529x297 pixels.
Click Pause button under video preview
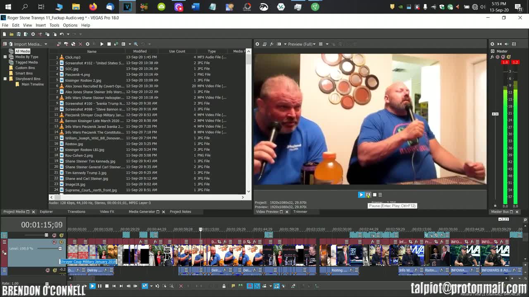(x=368, y=195)
